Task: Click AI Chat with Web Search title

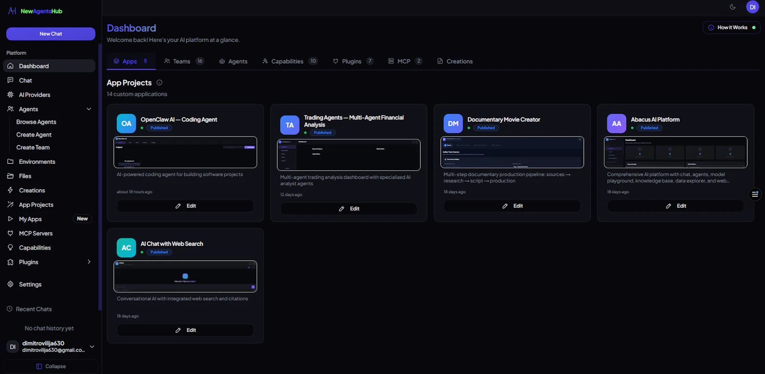Action: [172, 244]
